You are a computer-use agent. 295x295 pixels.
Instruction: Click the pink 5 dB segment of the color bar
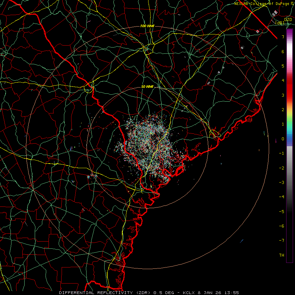[x=289, y=66]
